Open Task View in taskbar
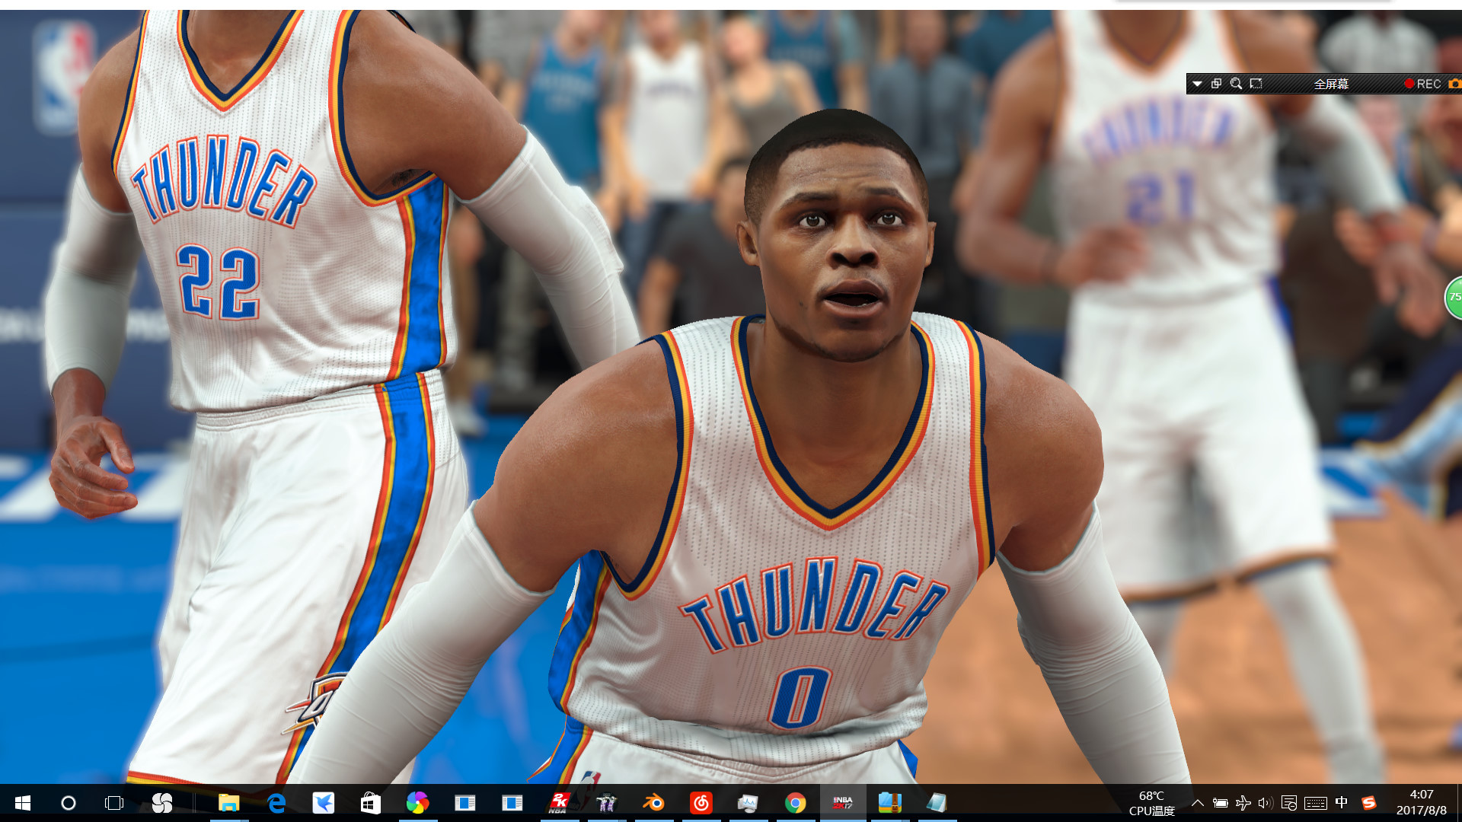The height and width of the screenshot is (822, 1462). (x=114, y=803)
